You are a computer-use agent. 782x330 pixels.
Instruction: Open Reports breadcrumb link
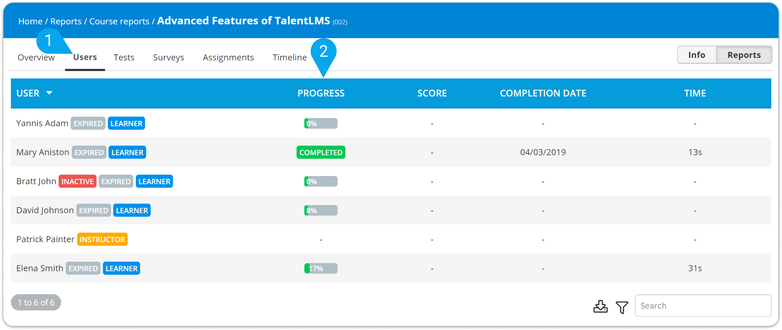click(66, 22)
